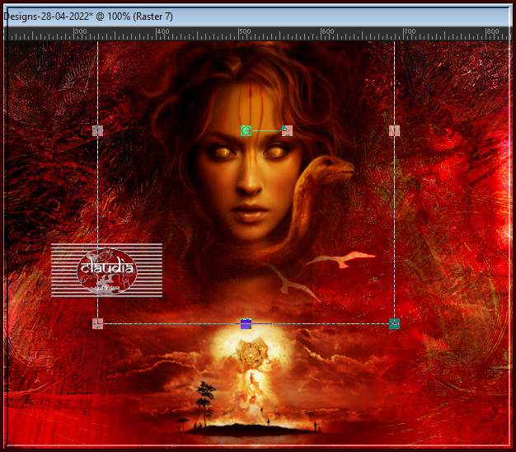Click the ruler mark labeled 500

(245, 32)
